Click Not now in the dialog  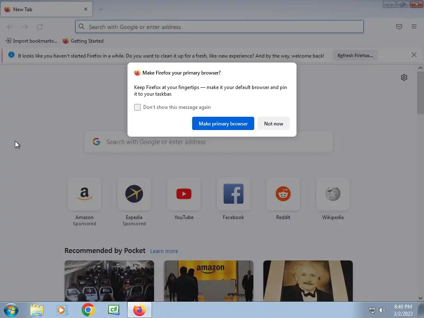click(x=274, y=123)
